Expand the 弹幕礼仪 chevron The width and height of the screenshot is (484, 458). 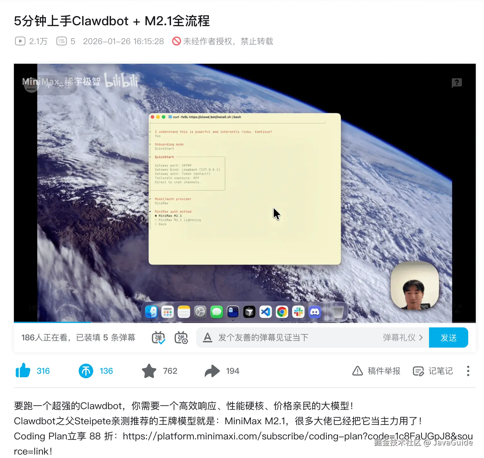pos(421,338)
